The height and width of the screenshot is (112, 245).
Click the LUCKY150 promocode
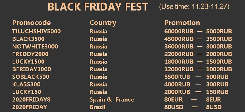(x=27, y=92)
